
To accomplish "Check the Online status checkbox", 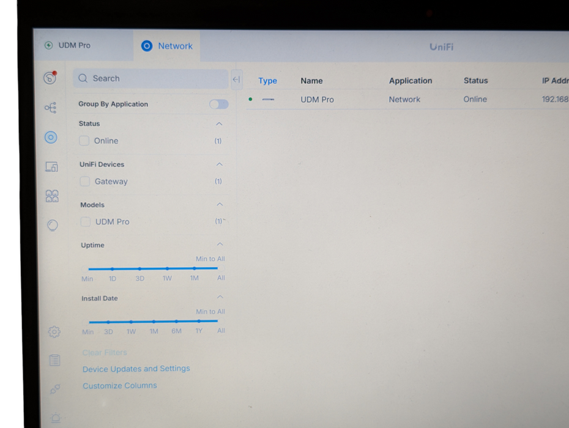I will (84, 141).
